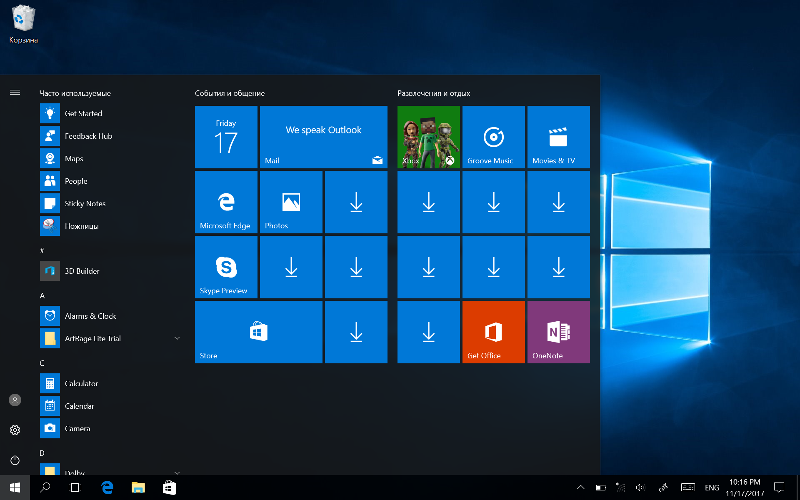Open the user account icon
The image size is (800, 500).
click(15, 400)
